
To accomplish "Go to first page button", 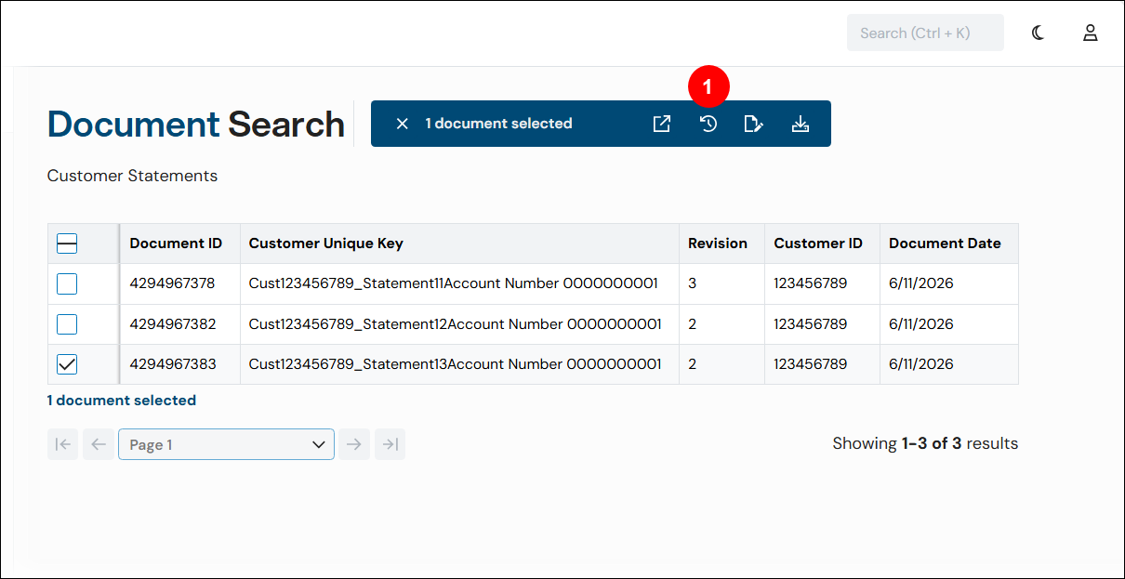I will [63, 444].
